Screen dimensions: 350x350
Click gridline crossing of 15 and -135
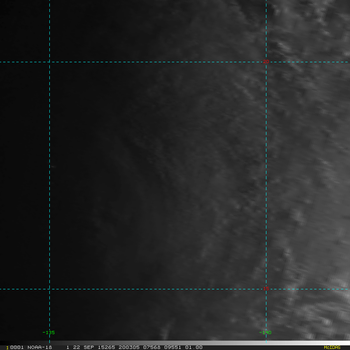coord(49,289)
